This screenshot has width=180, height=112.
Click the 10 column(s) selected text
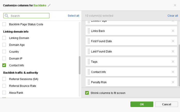point(99,16)
